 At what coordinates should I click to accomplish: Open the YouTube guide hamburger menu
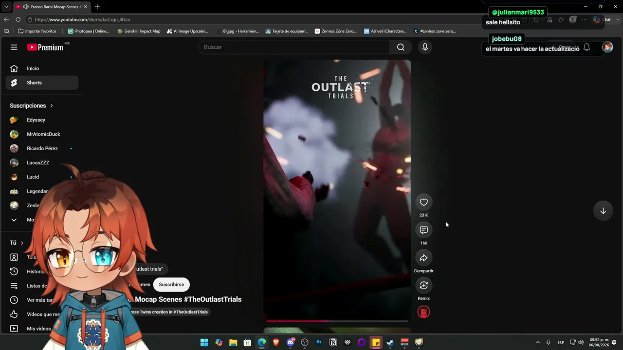point(14,47)
